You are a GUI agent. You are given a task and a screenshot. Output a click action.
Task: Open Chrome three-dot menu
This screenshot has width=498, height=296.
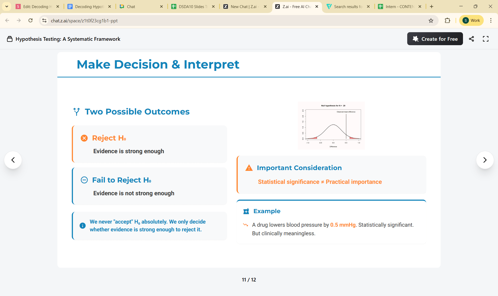click(491, 21)
